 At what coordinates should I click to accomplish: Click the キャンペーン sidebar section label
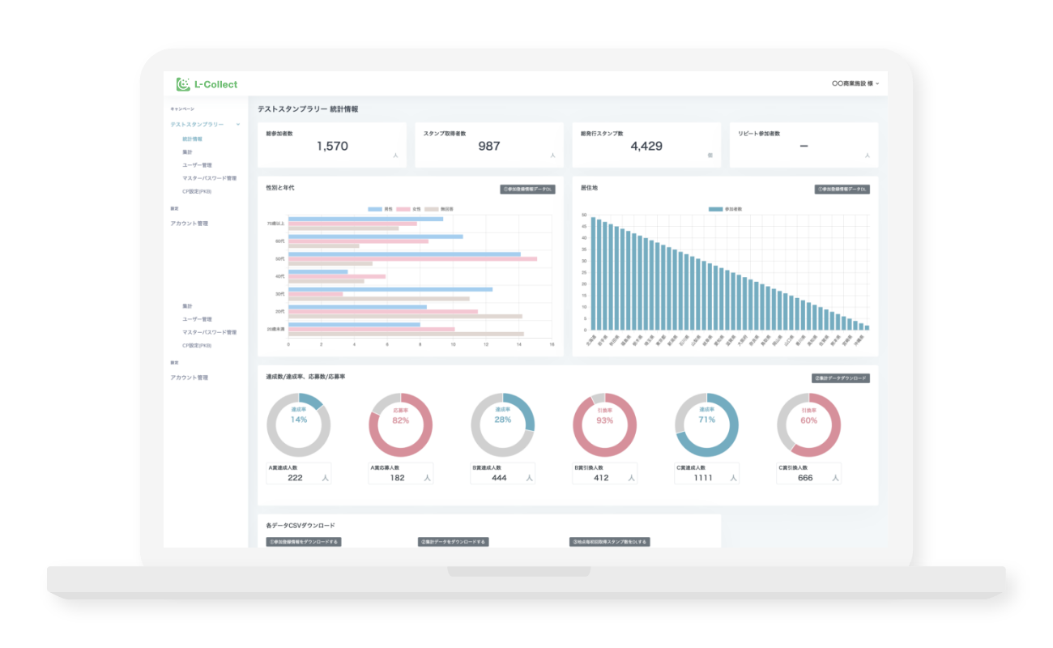(x=182, y=109)
